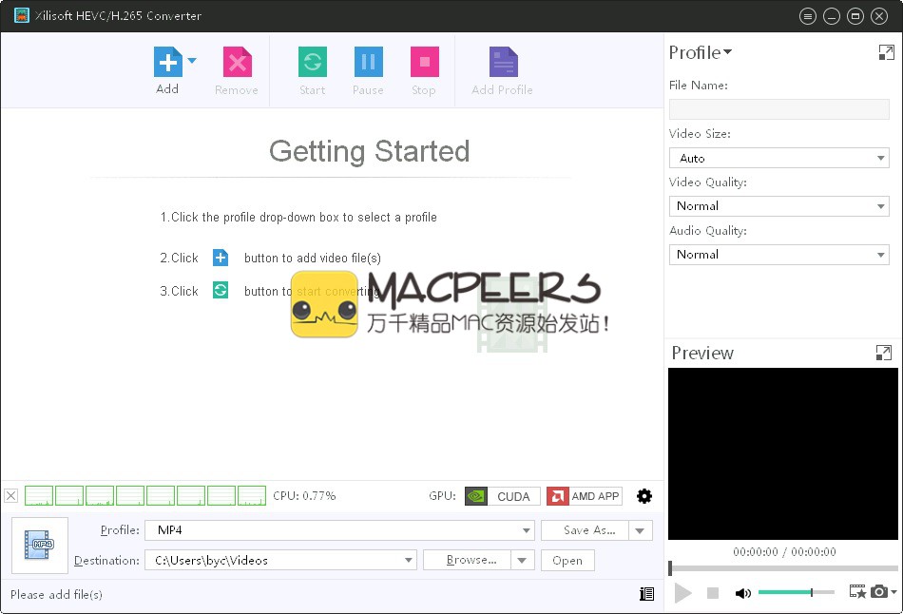
Task: Open the Video Quality dropdown
Action: [778, 206]
